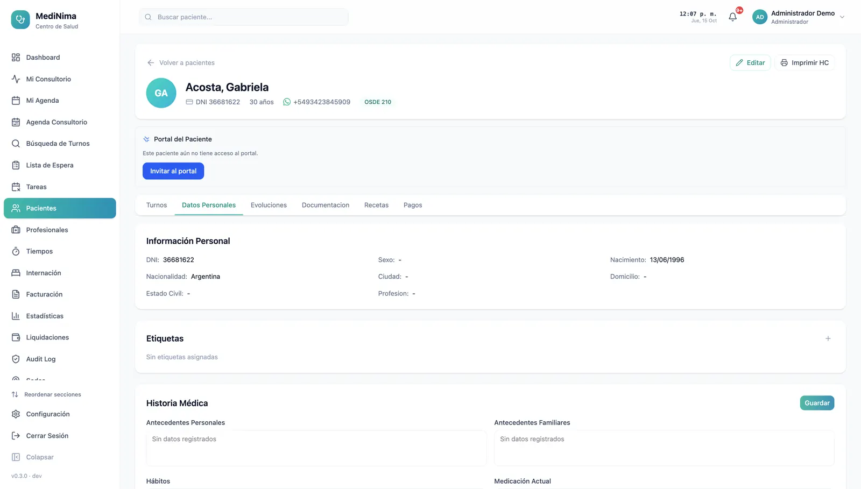Open Profesionales section icon

pyautogui.click(x=16, y=230)
